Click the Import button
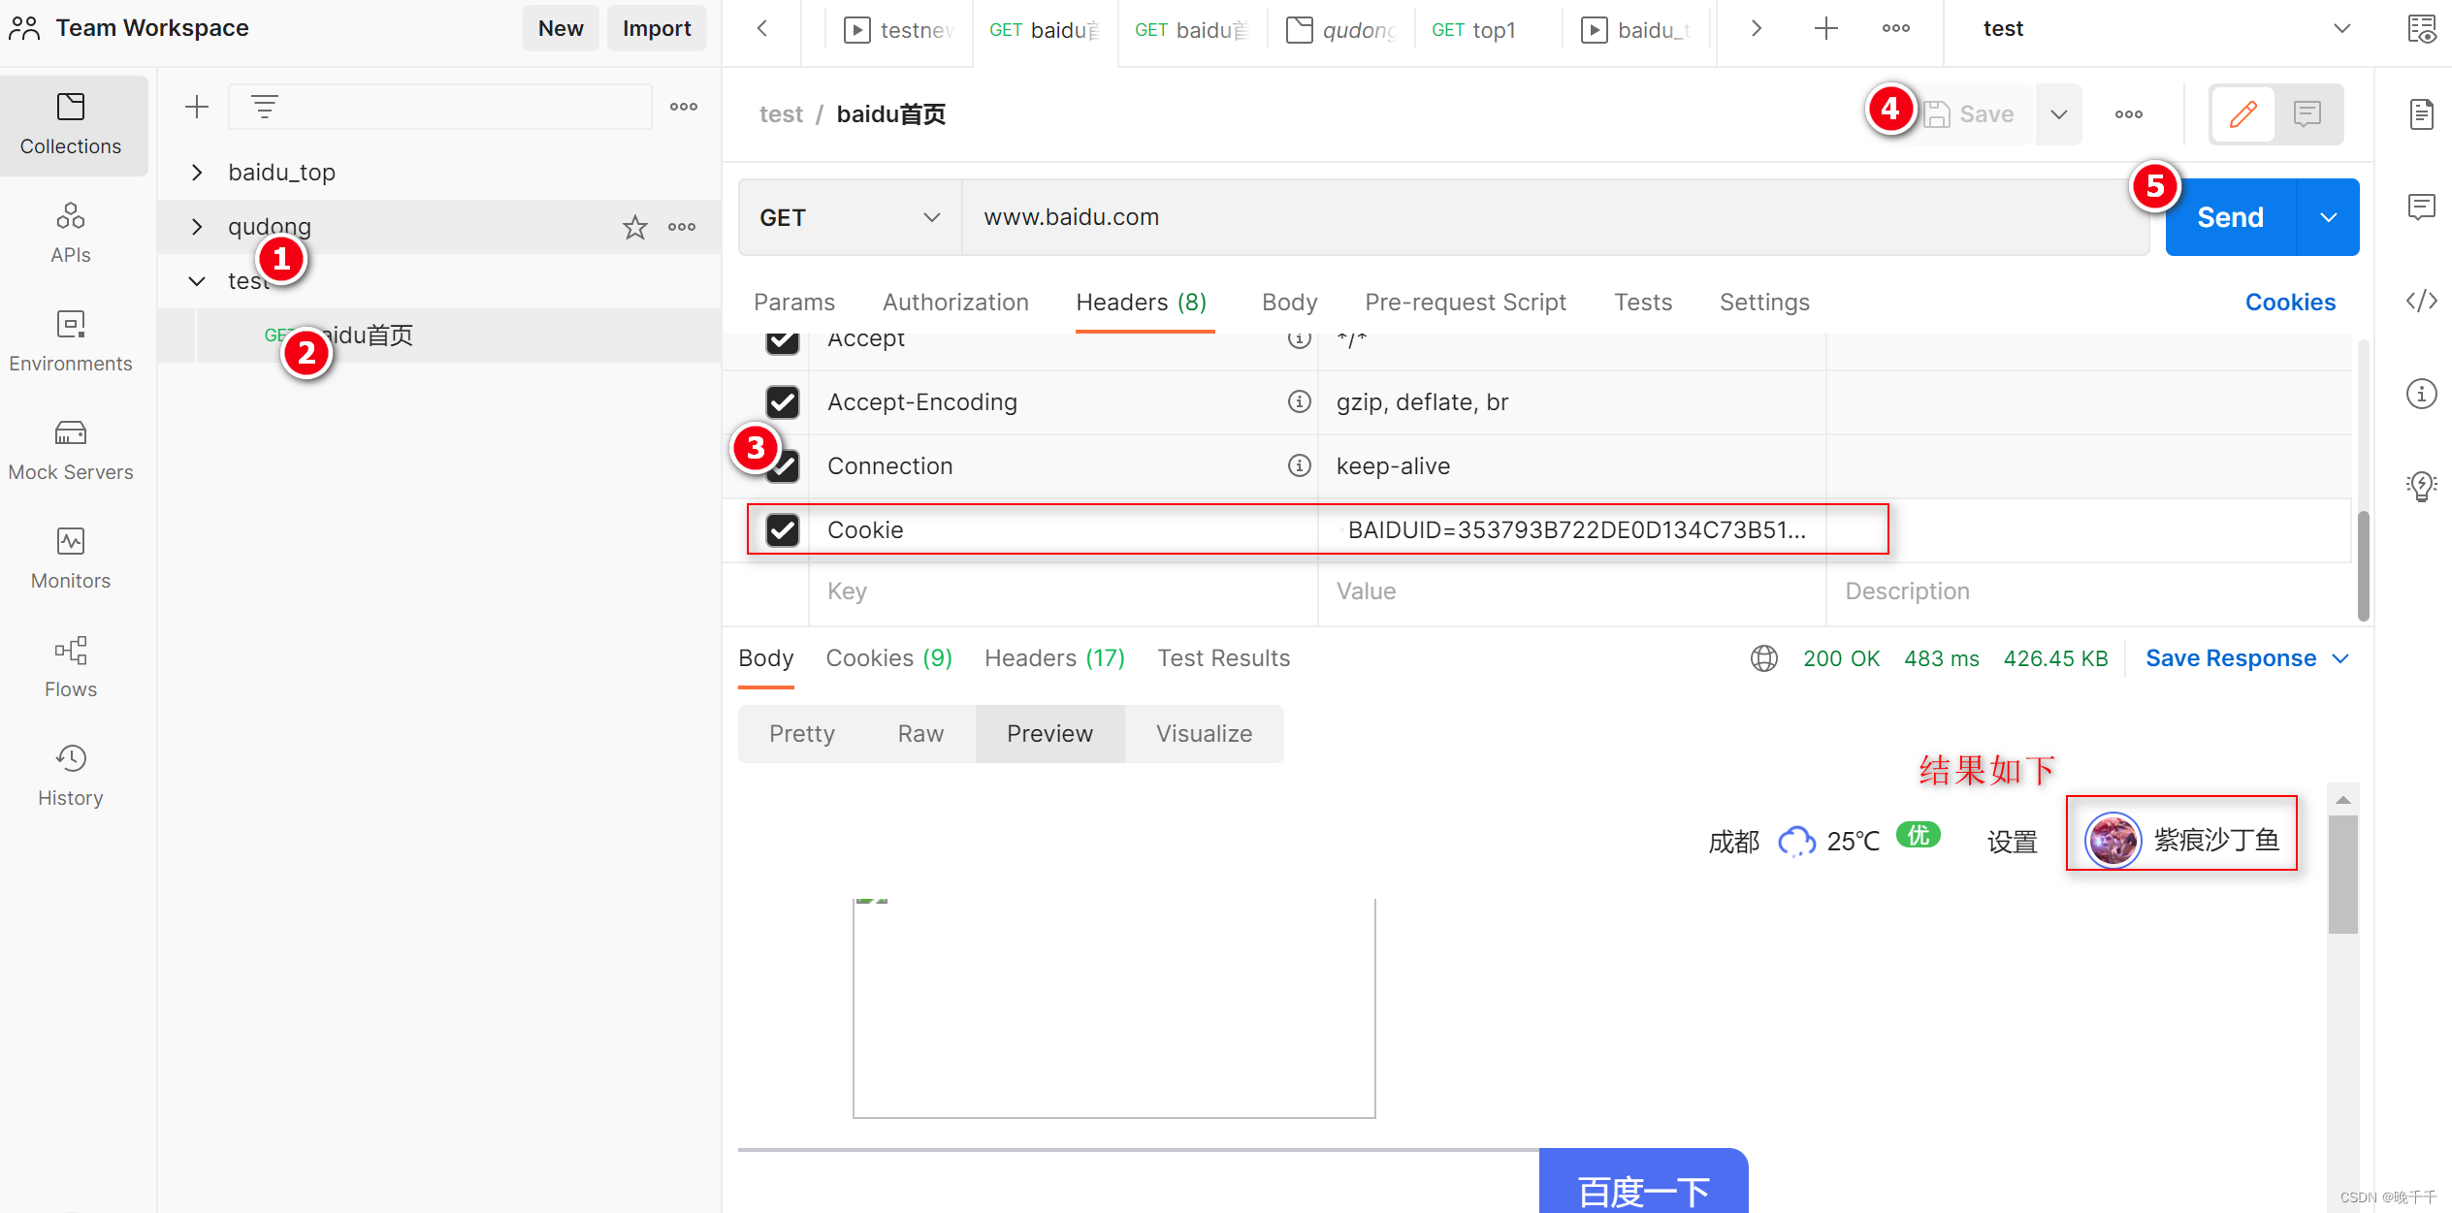 pos(657,28)
